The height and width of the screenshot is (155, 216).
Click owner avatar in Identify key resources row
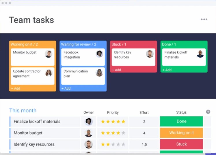click(x=89, y=144)
